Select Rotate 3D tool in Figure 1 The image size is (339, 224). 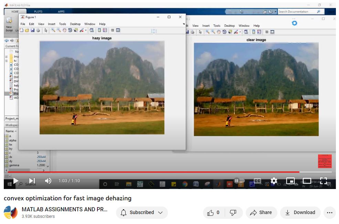click(70, 31)
